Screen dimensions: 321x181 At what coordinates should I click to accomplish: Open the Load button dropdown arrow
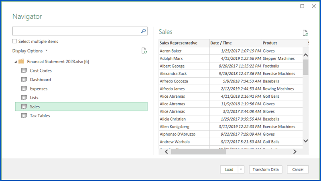[241, 169]
